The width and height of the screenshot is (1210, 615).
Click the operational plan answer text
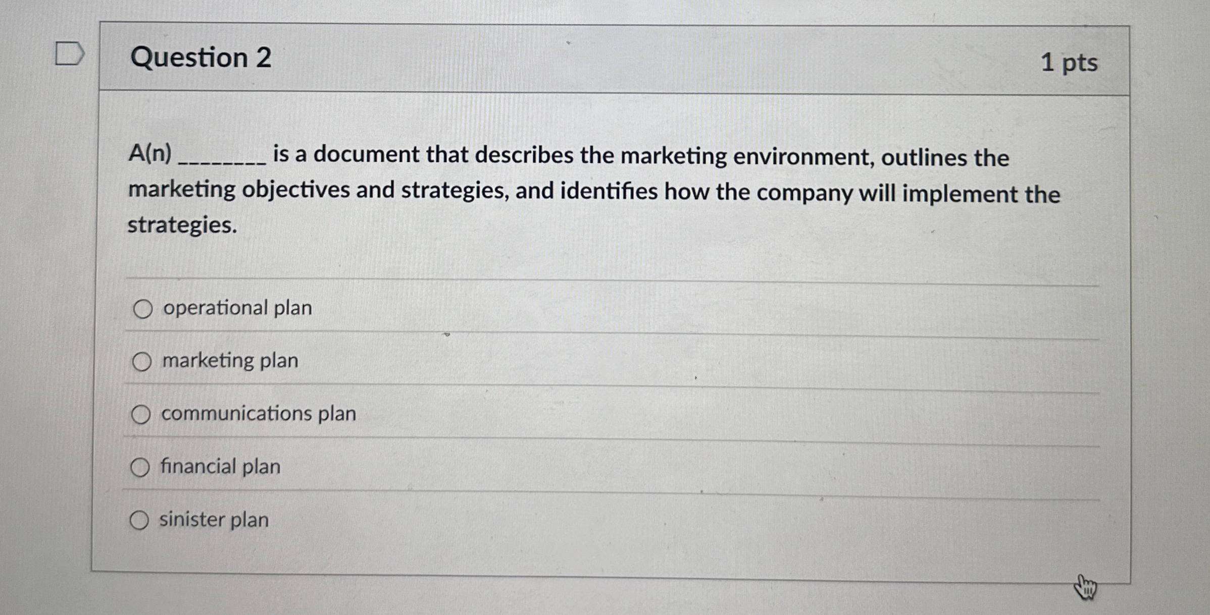coord(235,307)
